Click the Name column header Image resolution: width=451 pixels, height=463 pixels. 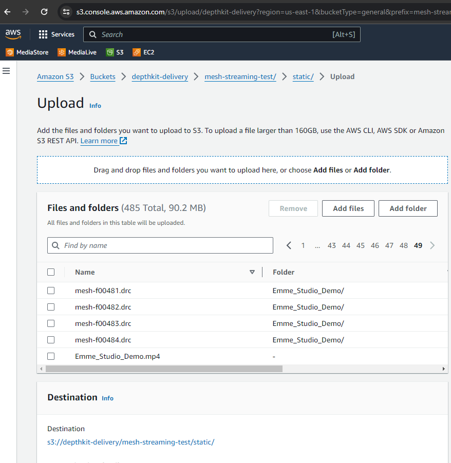pos(85,272)
